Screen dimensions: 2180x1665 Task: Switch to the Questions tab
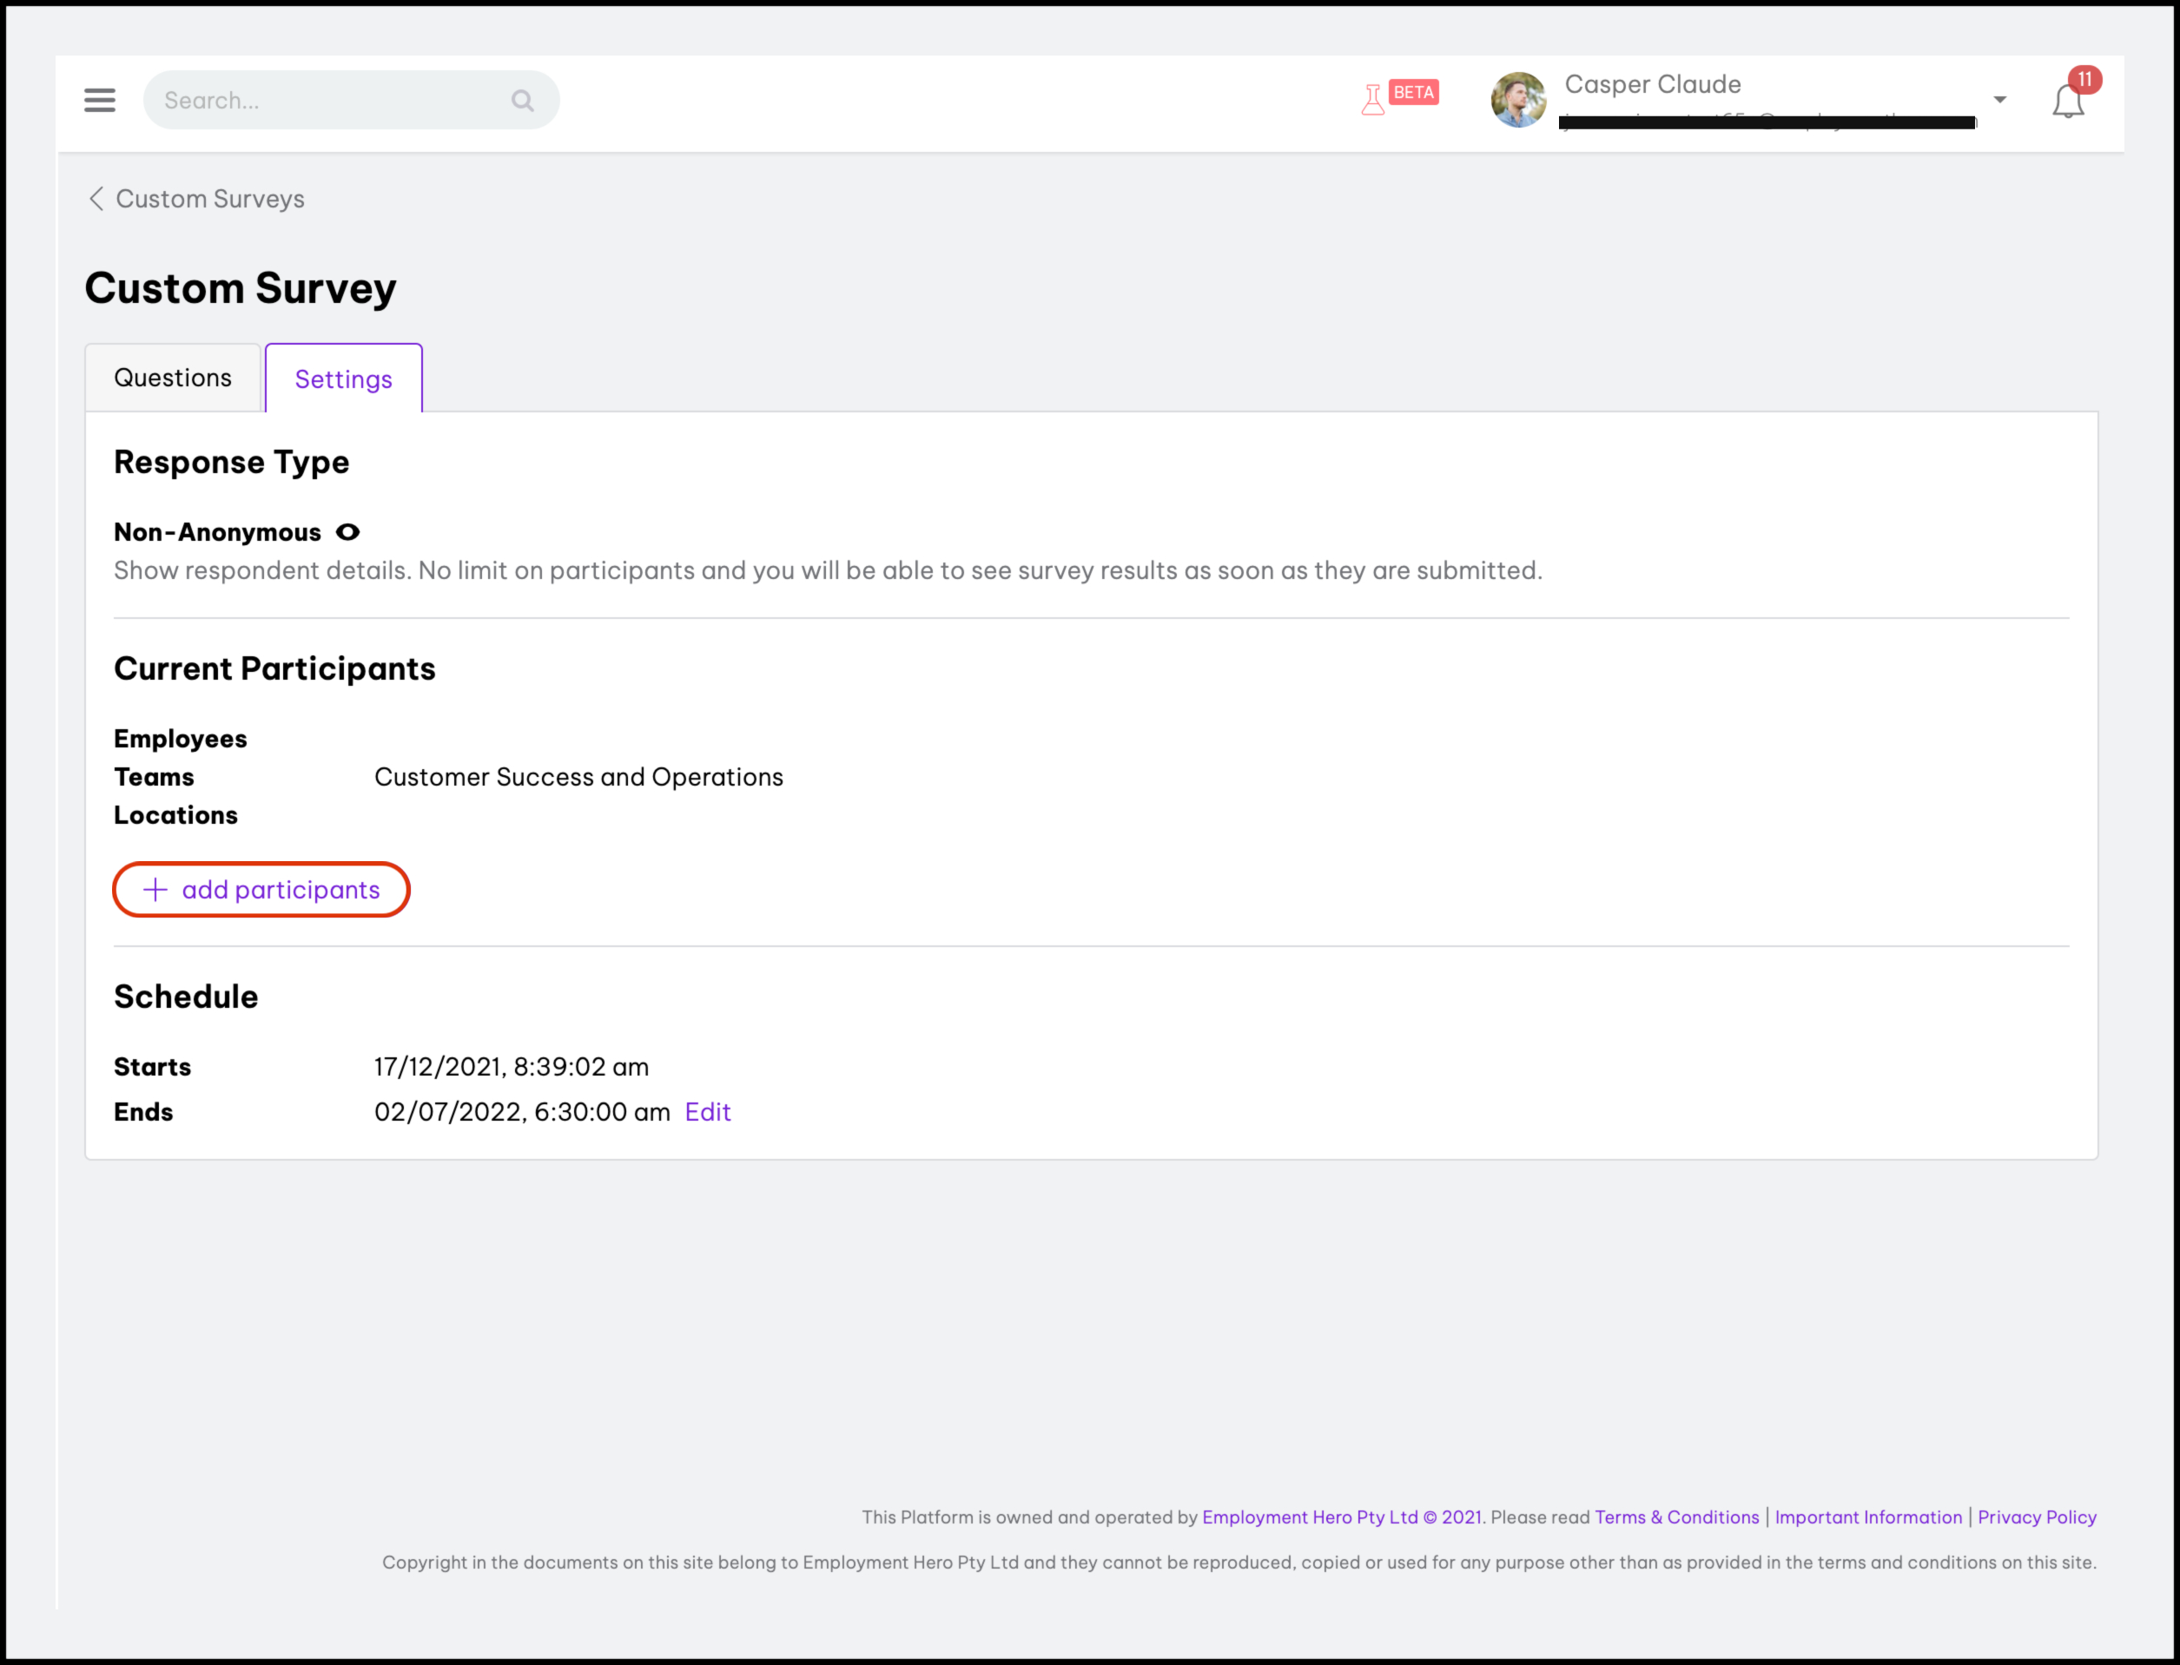(x=173, y=378)
